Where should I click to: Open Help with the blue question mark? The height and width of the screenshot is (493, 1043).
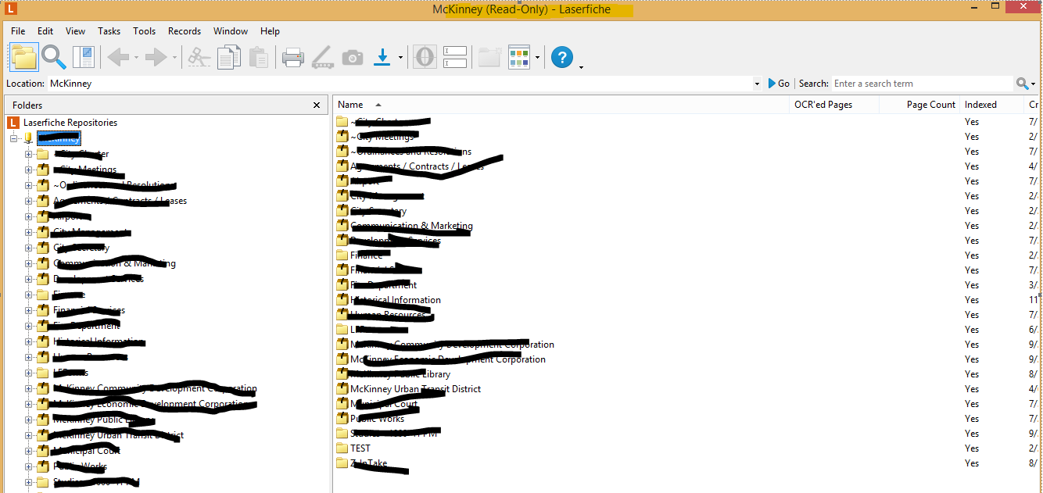(x=562, y=57)
